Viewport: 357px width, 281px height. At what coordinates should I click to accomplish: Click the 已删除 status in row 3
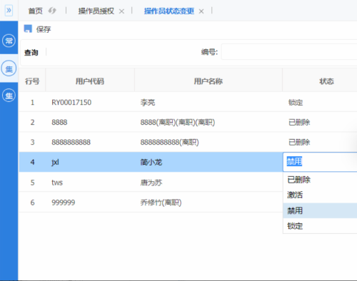coord(299,143)
